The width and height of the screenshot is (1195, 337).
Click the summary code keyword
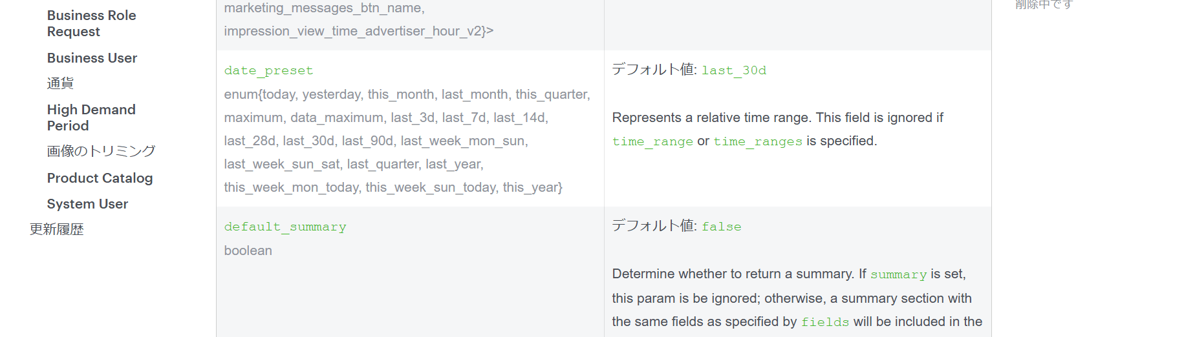[898, 274]
